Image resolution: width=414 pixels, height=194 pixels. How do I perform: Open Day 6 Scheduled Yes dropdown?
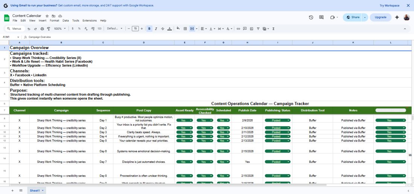click(223, 151)
